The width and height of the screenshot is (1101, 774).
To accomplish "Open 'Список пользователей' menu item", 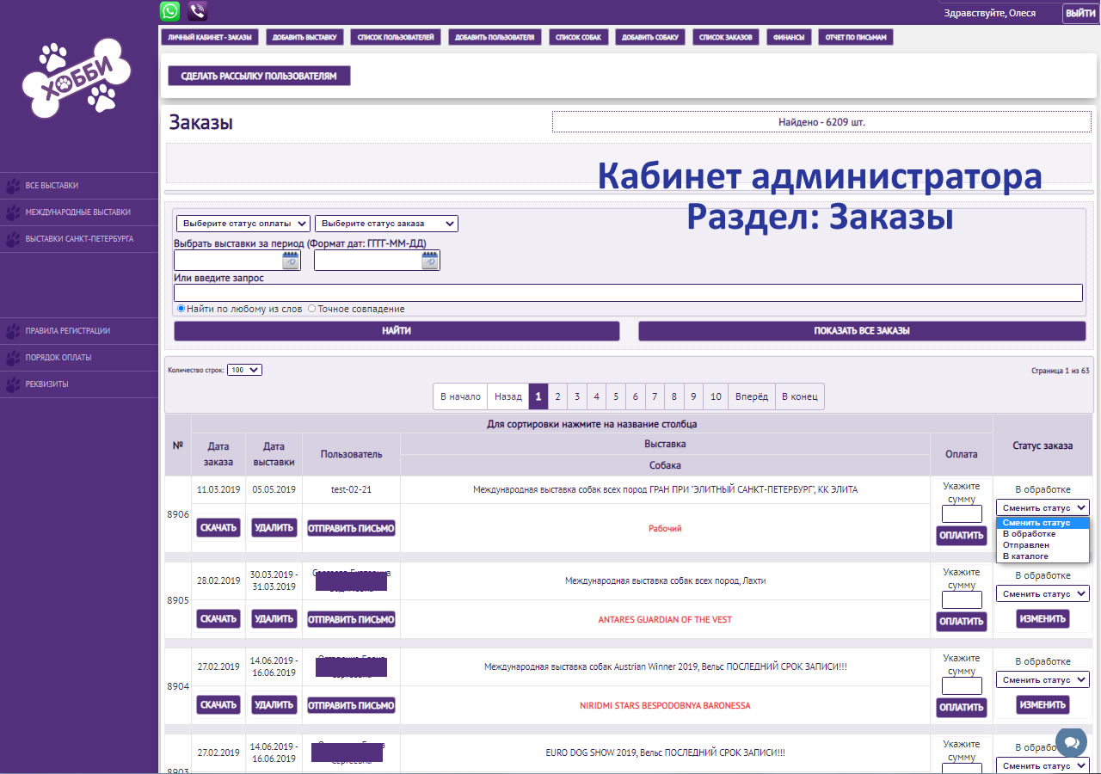I will tap(397, 37).
